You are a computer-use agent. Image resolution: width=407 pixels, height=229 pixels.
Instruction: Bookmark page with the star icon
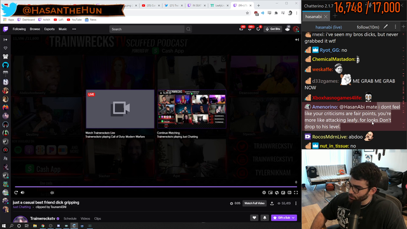coord(247,13)
